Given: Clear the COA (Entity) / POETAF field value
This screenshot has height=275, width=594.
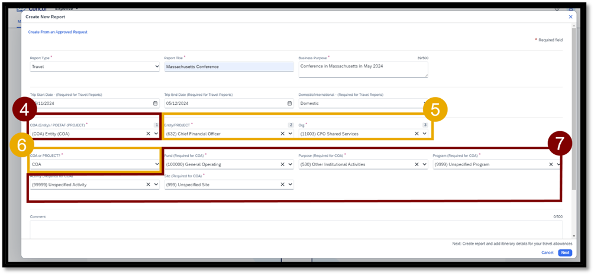Looking at the screenshot, I should pyautogui.click(x=148, y=134).
